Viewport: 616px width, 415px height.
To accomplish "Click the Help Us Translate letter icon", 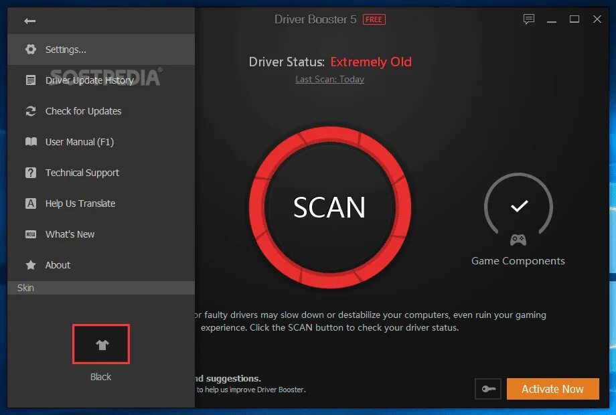I will [x=31, y=203].
